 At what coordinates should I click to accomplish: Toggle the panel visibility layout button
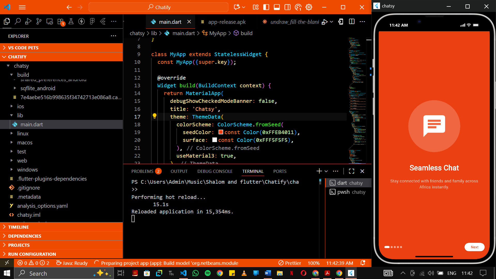tap(277, 7)
